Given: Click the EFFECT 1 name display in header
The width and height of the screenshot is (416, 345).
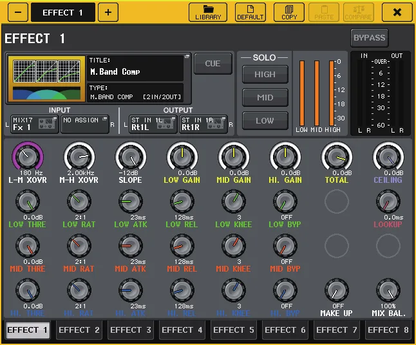Looking at the screenshot, I should [63, 12].
